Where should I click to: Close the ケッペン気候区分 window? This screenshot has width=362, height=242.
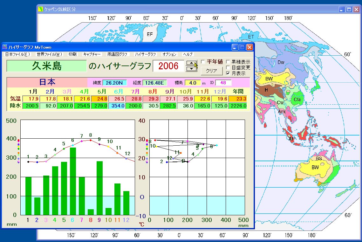(x=357, y=10)
